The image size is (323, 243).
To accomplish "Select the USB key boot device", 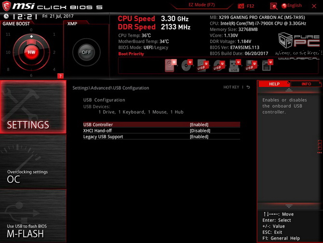I will pyautogui.click(x=235, y=65).
